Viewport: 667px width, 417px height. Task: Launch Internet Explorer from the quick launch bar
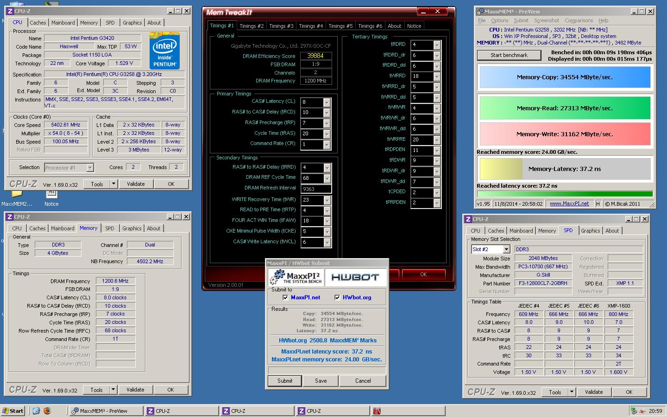[x=37, y=411]
